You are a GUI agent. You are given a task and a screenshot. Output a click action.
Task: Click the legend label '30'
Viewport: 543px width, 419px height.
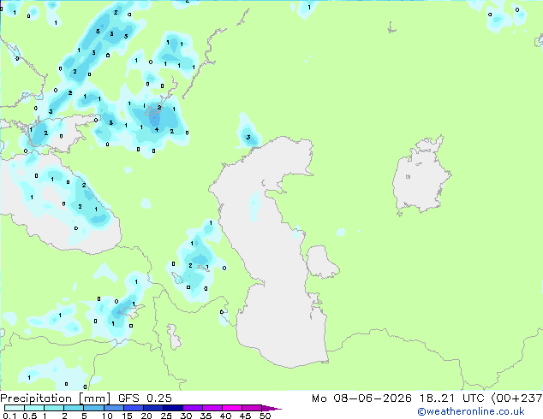(186, 416)
